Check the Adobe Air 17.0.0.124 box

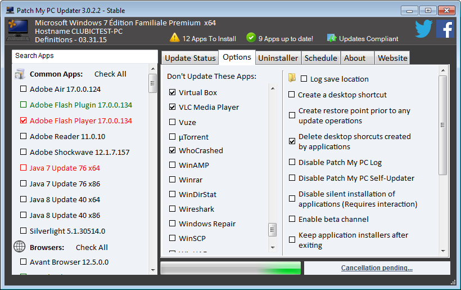[x=23, y=89]
